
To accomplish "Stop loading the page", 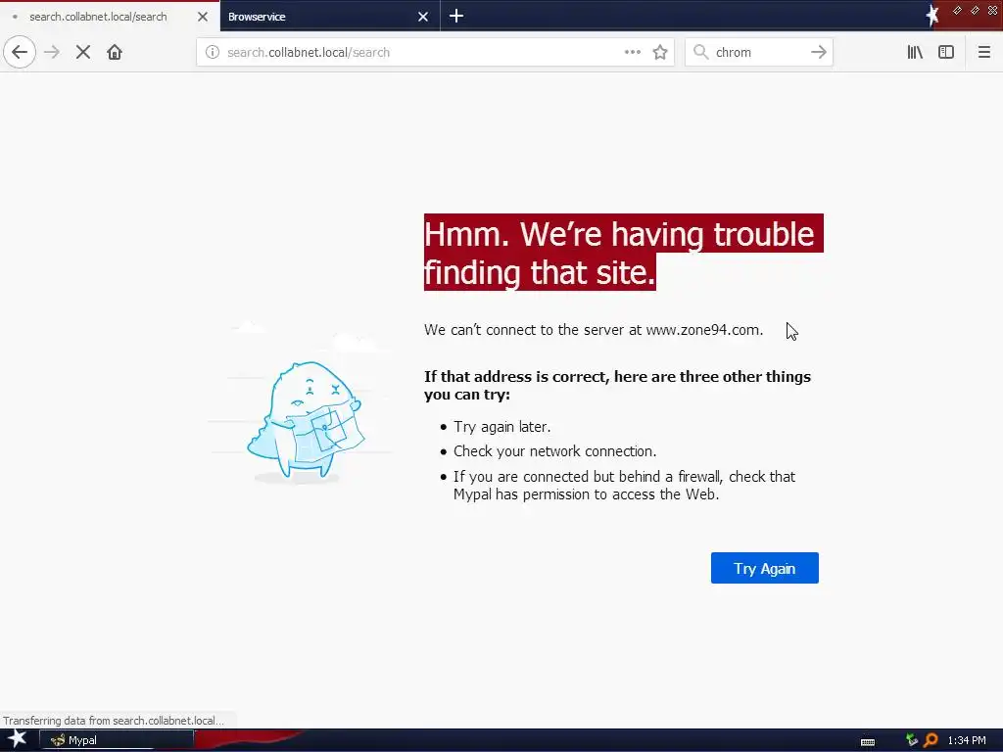I will [x=83, y=52].
